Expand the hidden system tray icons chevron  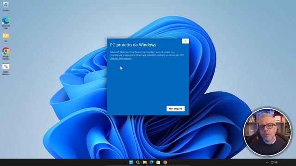267,162
